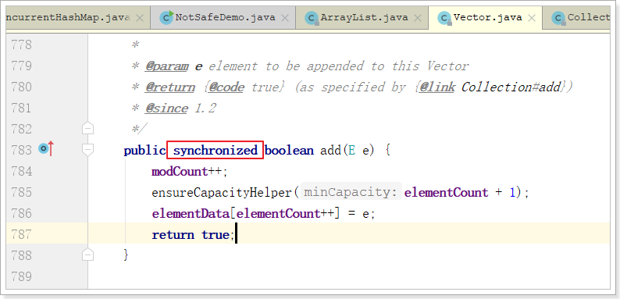Image resolution: width=620 pixels, height=299 pixels.
Task: Click the @code tag in the Javadoc
Action: pos(226,87)
